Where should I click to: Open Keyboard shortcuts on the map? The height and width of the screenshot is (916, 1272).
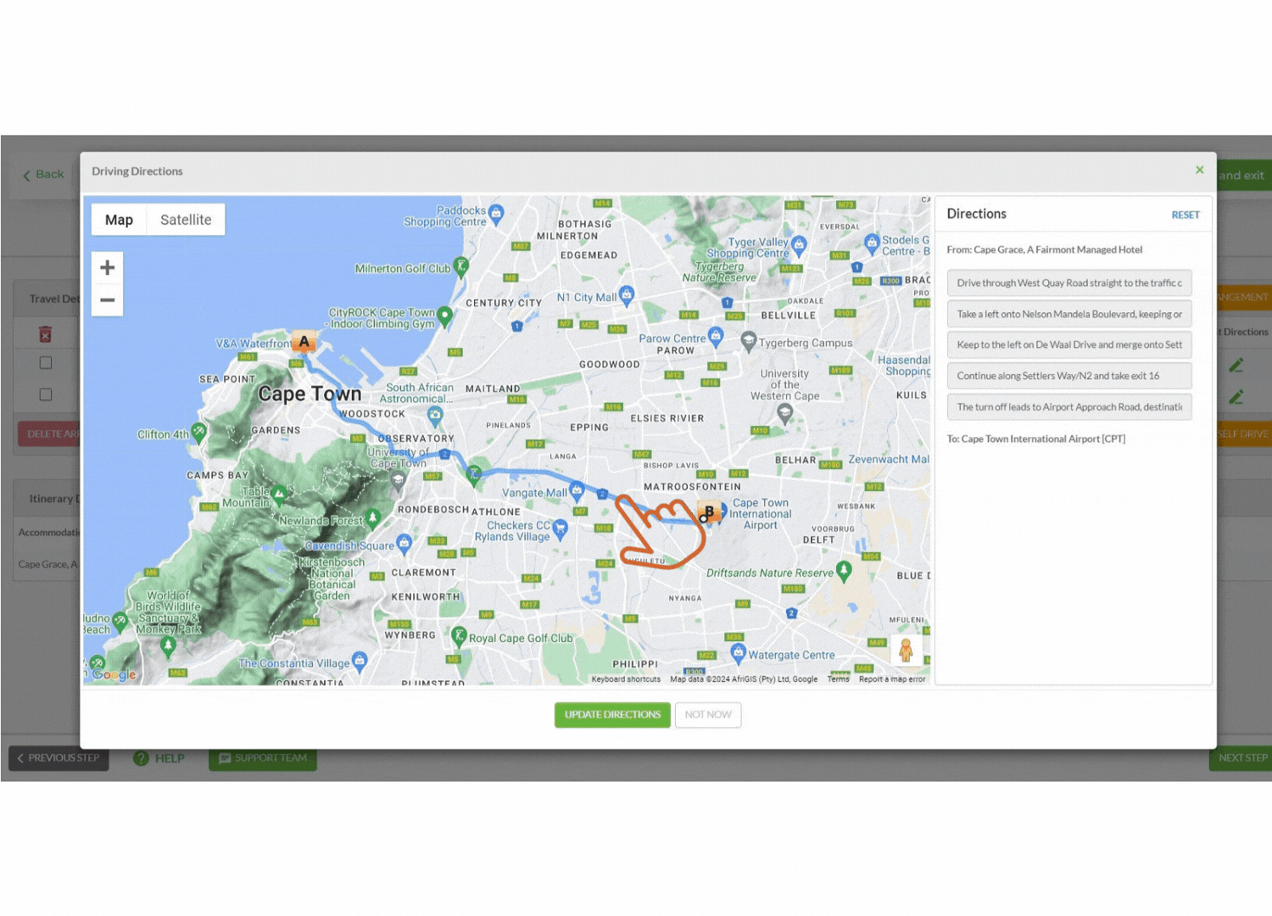pyautogui.click(x=626, y=679)
